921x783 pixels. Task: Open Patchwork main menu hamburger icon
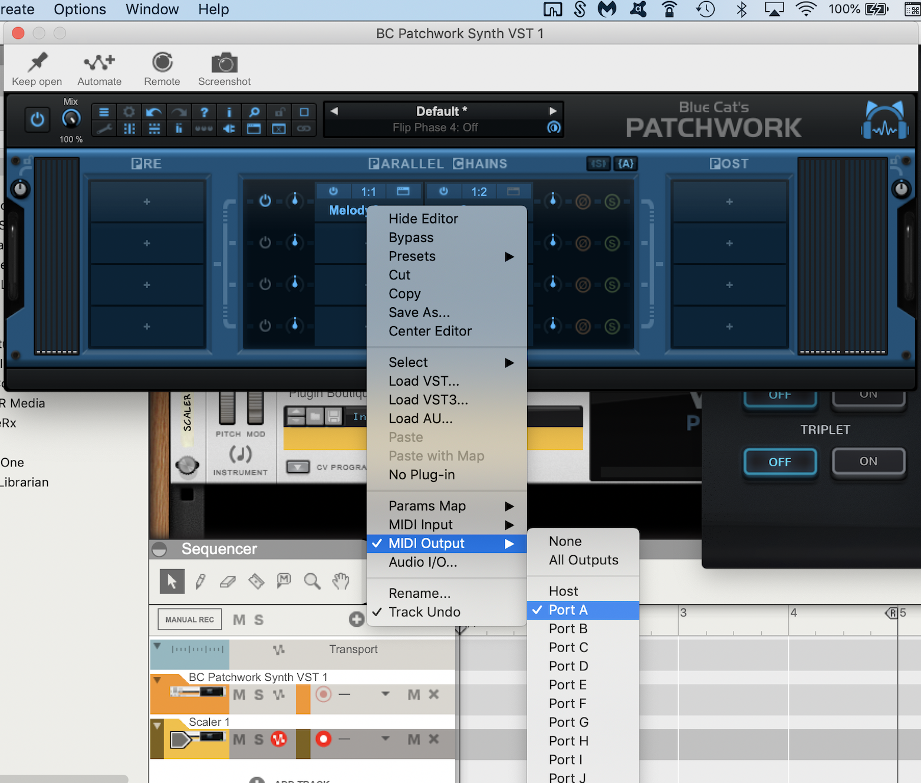click(104, 112)
